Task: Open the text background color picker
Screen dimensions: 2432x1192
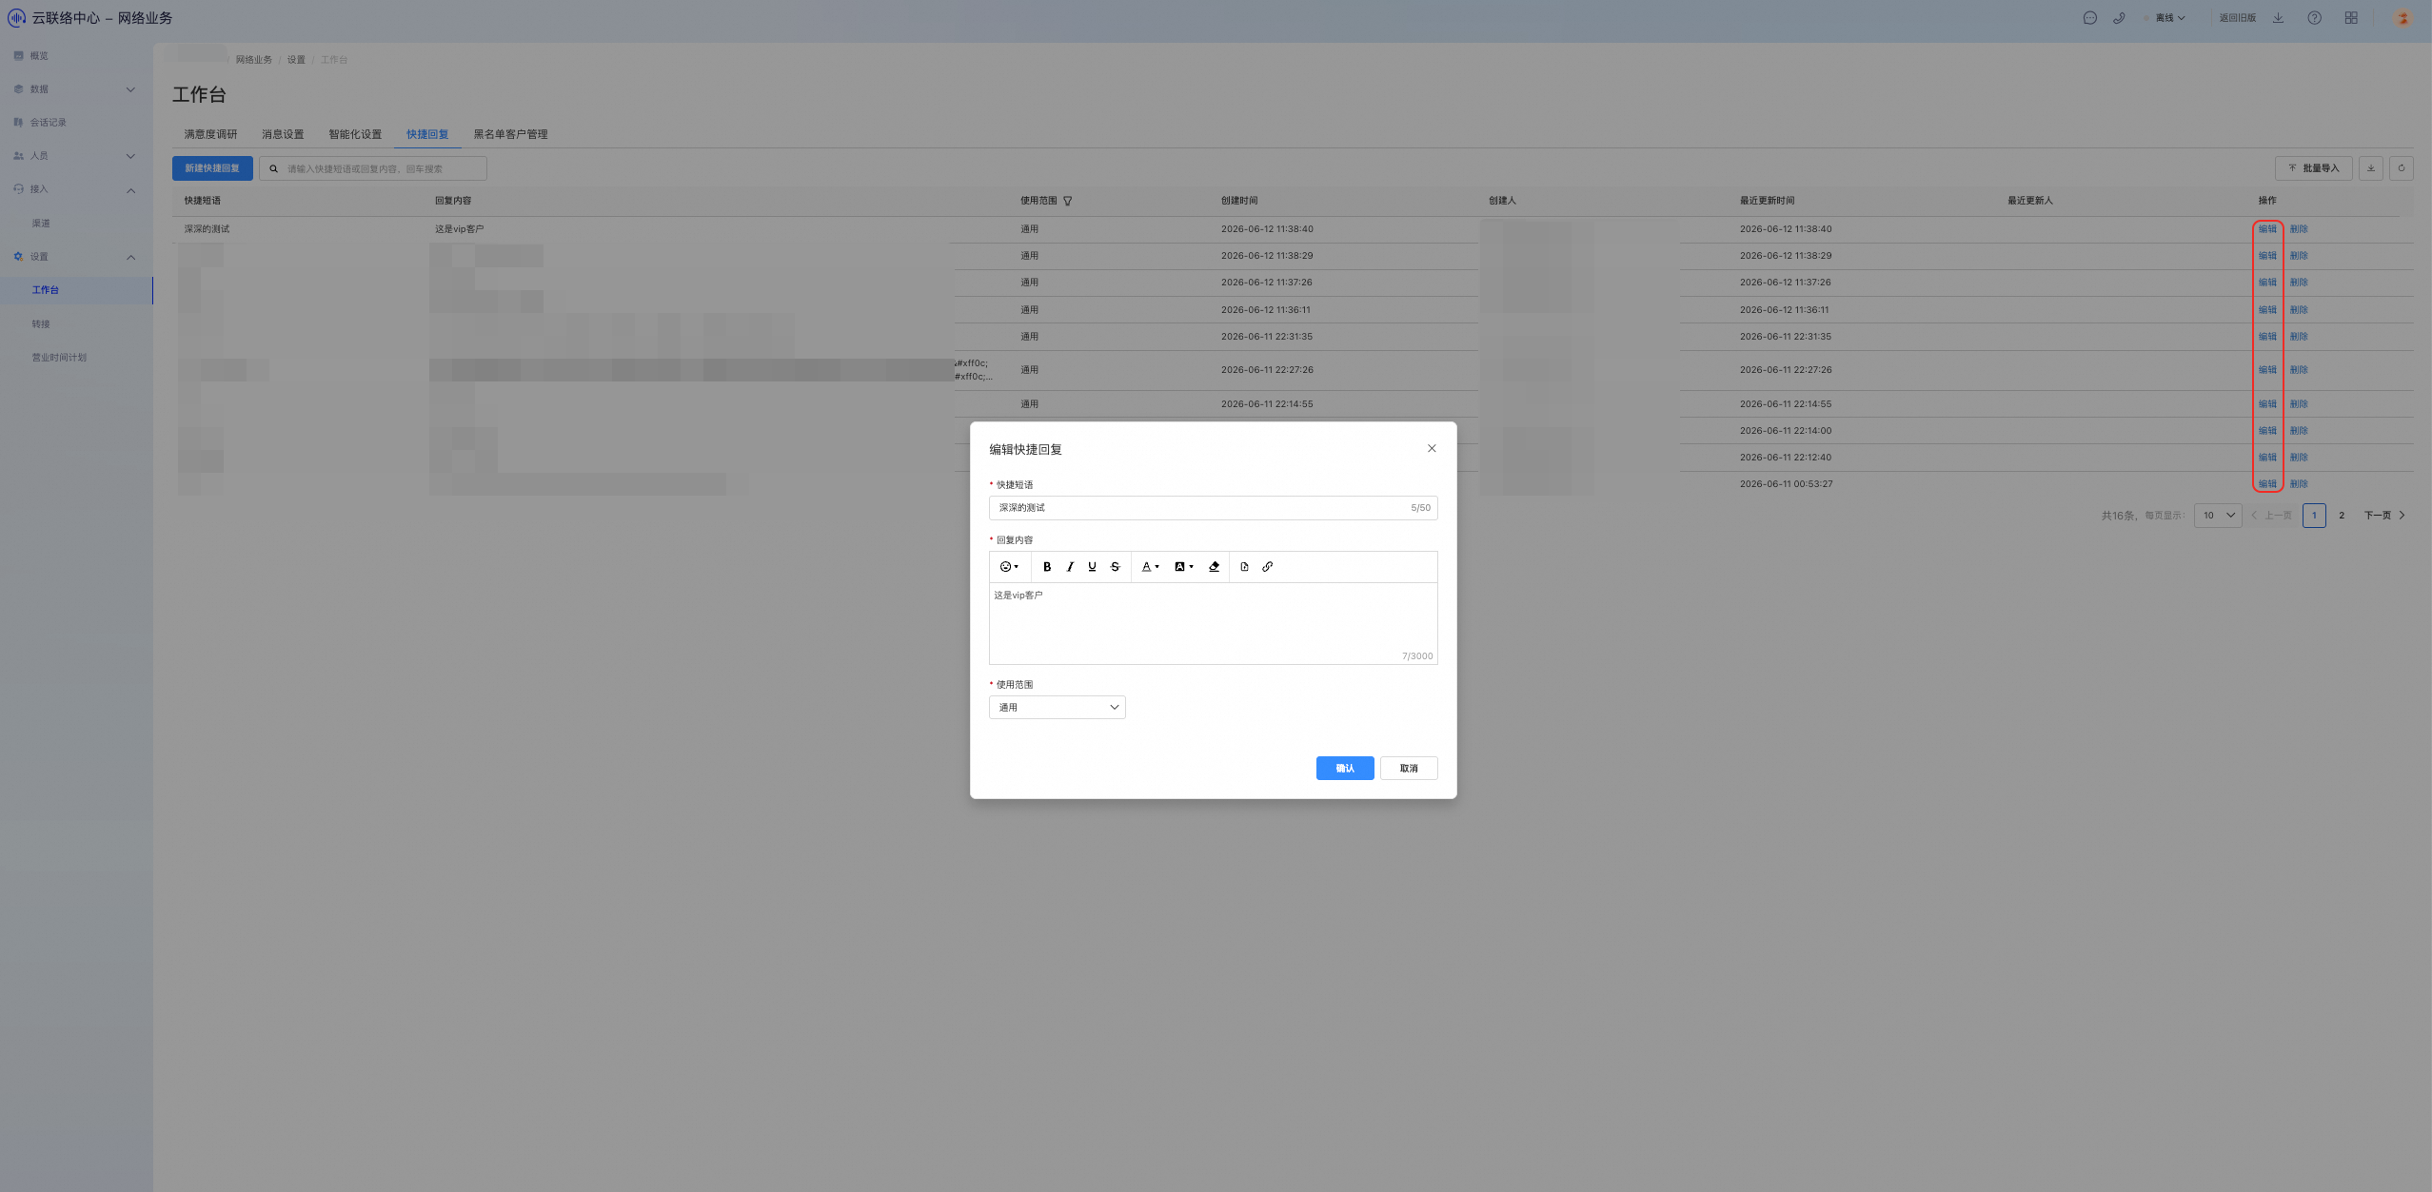Action: [x=1183, y=567]
